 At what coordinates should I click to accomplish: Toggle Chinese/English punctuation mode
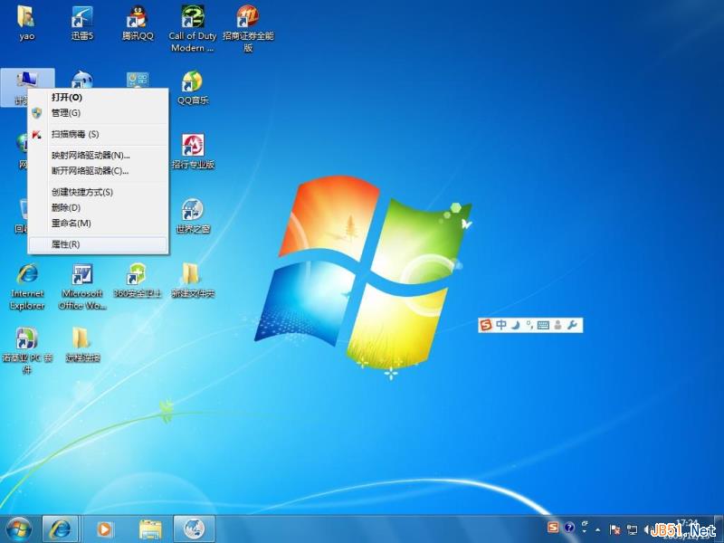click(530, 324)
